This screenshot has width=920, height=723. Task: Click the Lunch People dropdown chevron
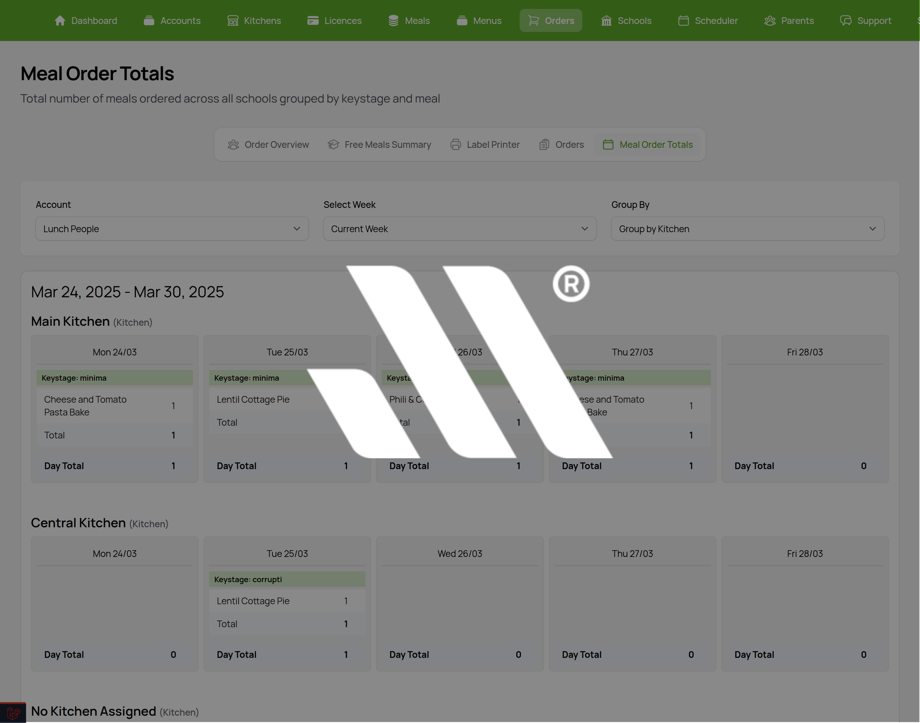pyautogui.click(x=297, y=229)
